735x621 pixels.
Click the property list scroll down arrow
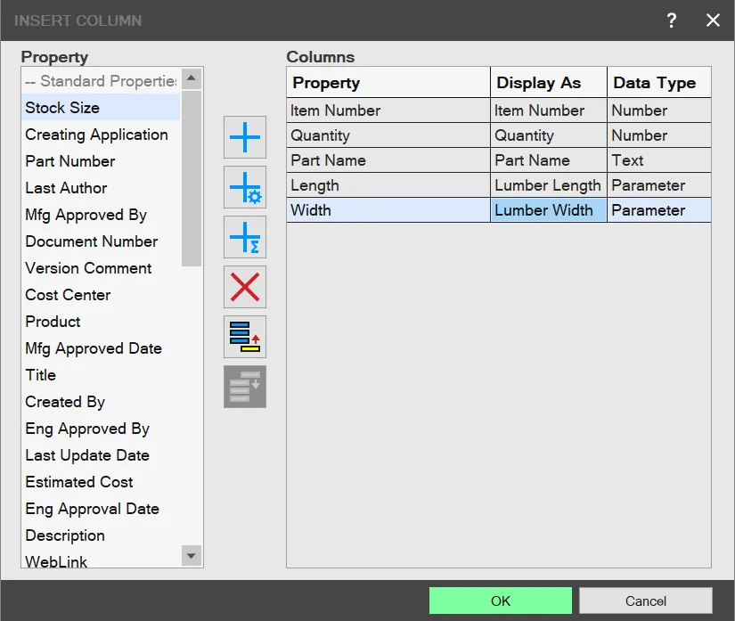(x=192, y=556)
